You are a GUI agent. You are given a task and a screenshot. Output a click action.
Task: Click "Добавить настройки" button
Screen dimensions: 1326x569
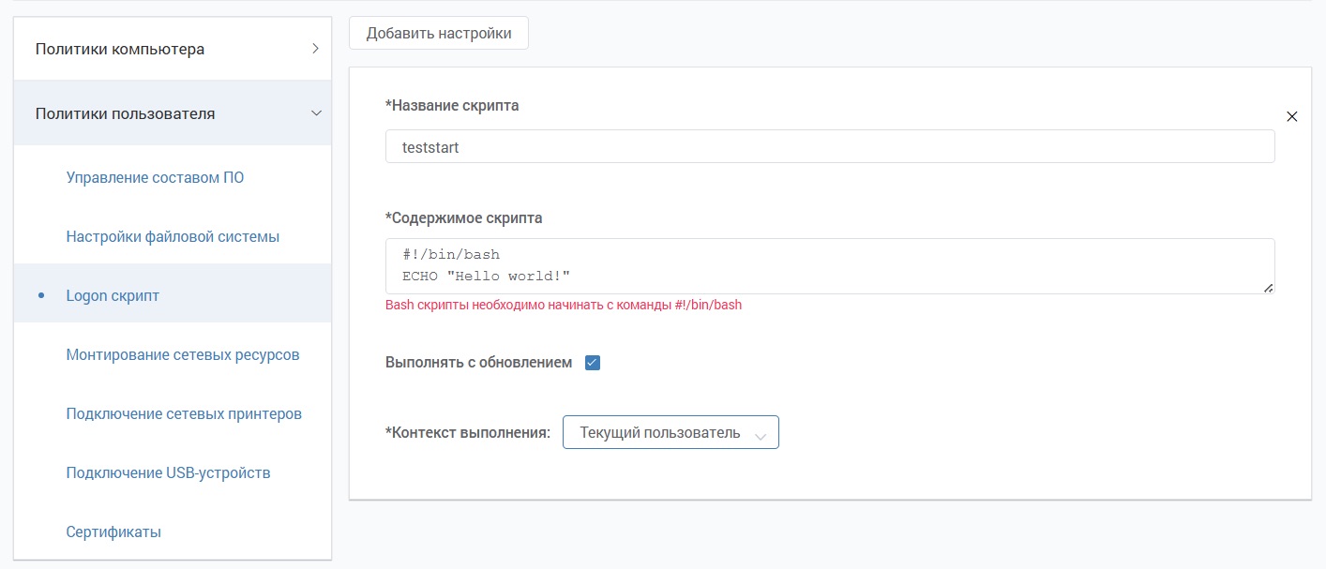[438, 34]
